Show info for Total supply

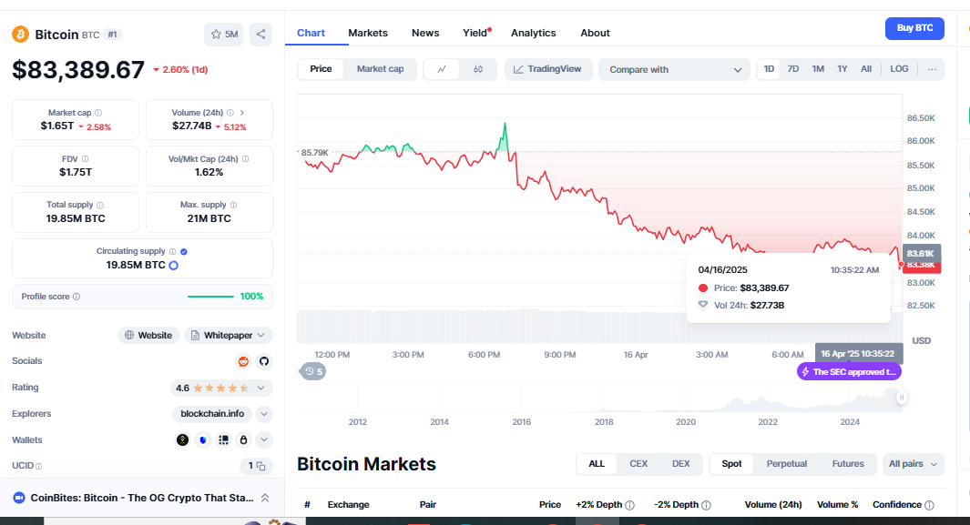[100, 205]
